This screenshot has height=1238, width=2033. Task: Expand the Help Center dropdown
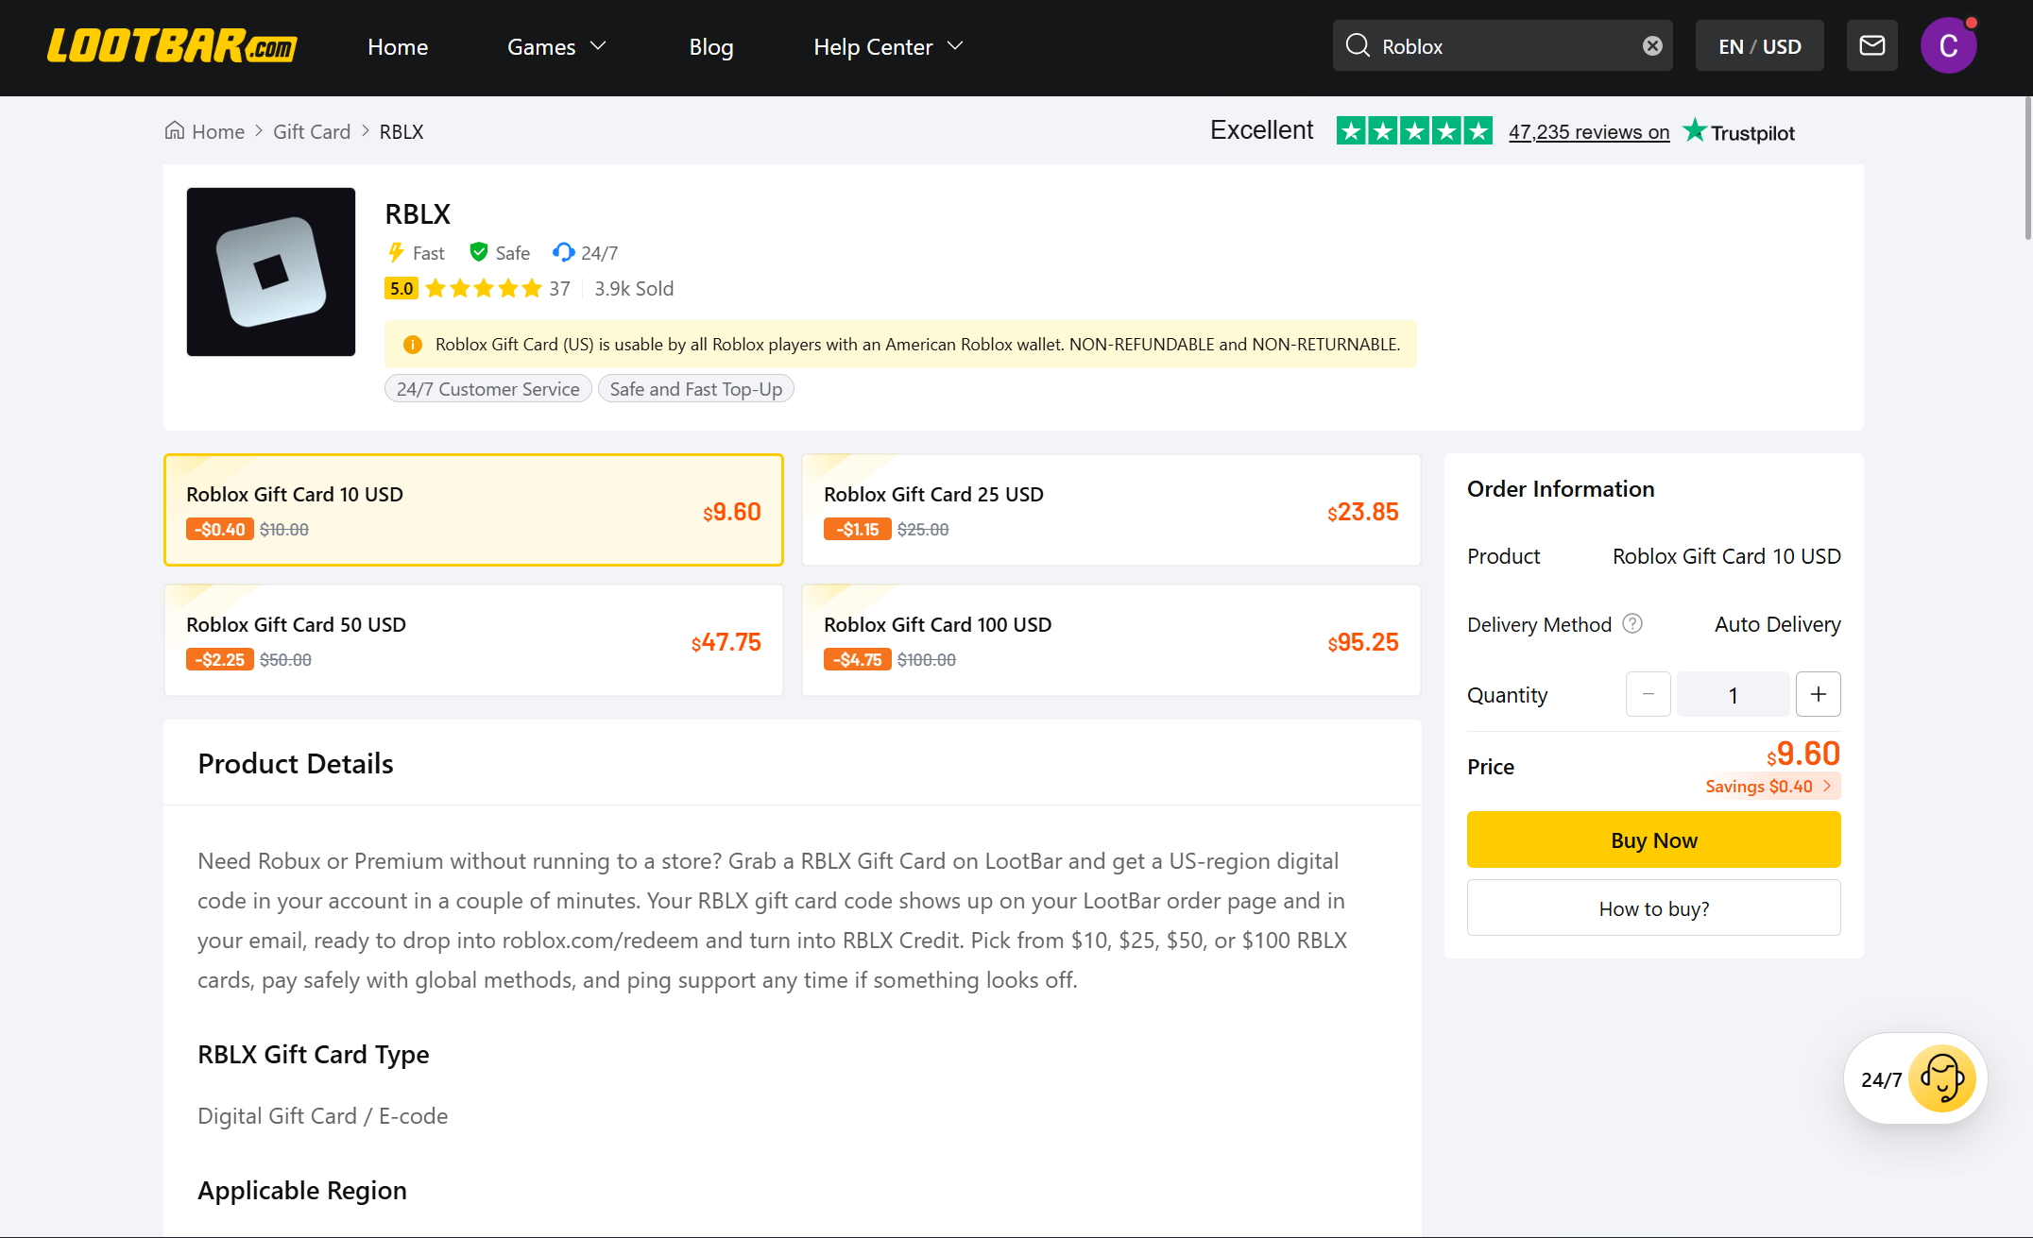point(888,46)
